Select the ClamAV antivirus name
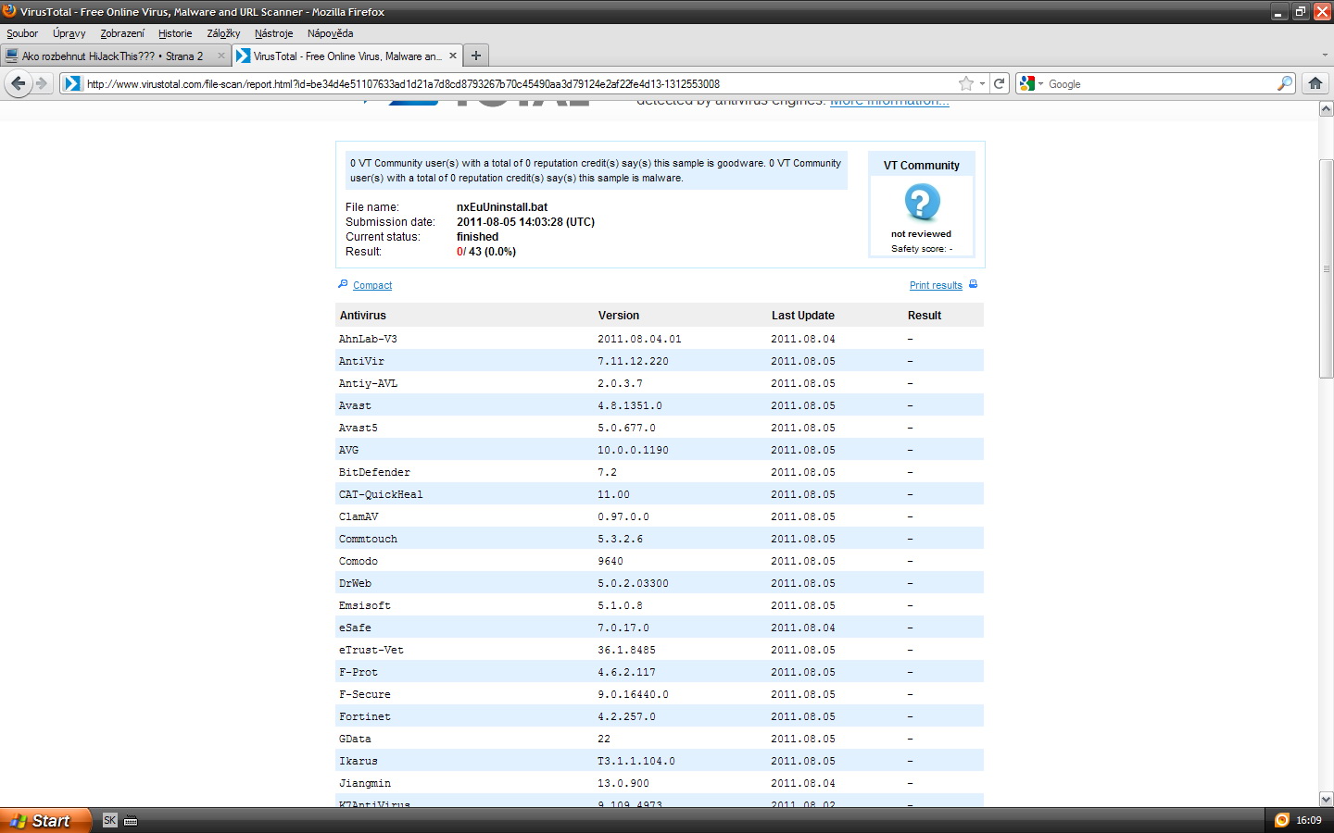This screenshot has width=1334, height=833. tap(359, 516)
